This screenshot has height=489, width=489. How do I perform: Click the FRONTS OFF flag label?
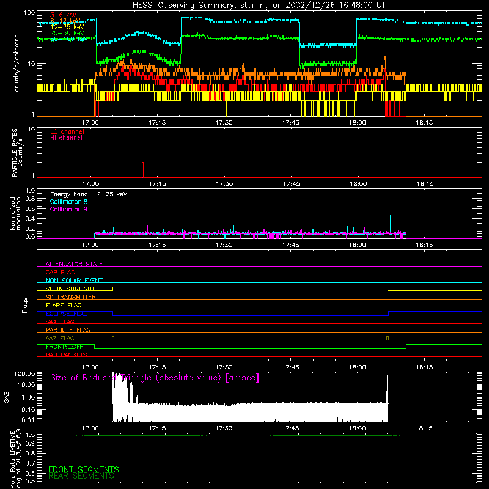(x=64, y=347)
